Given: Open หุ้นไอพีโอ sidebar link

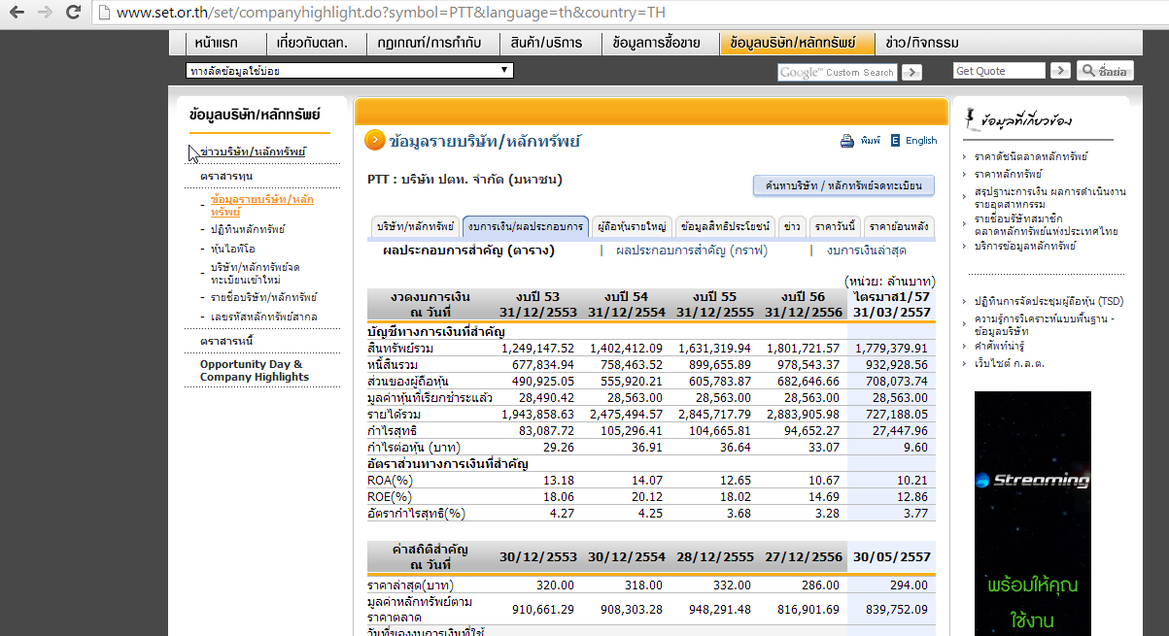Looking at the screenshot, I should point(234,249).
